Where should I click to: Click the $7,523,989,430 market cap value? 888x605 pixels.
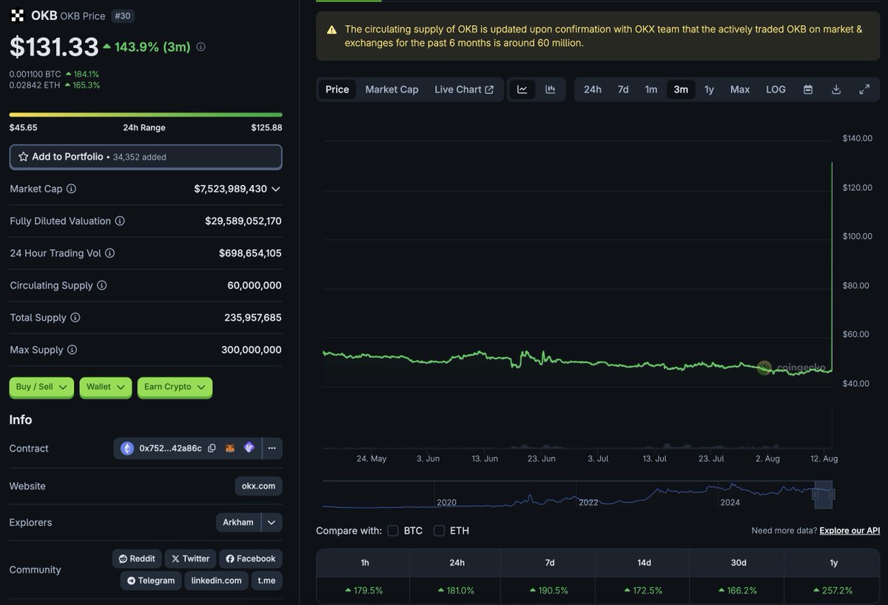230,189
